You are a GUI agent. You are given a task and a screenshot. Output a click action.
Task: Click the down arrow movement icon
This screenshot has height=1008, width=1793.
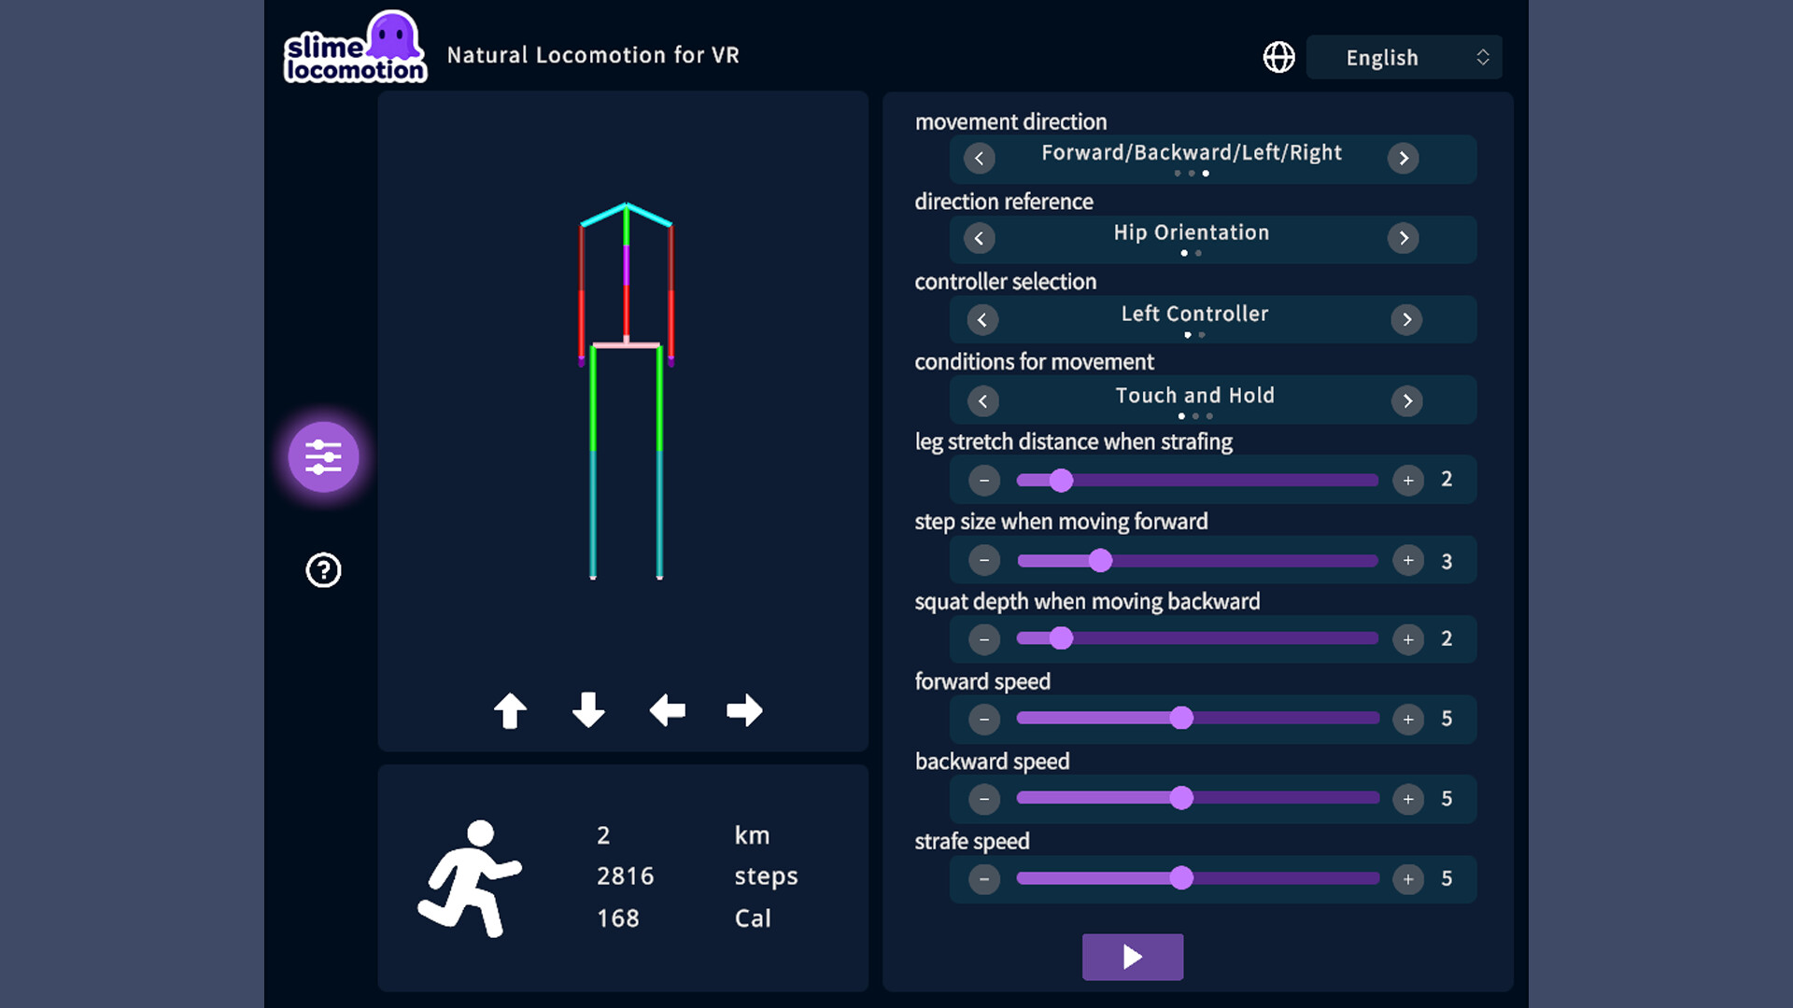pyautogui.click(x=588, y=710)
